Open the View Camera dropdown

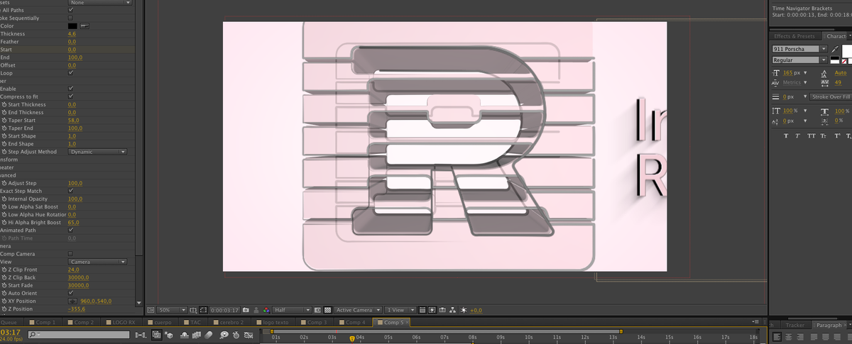[97, 262]
